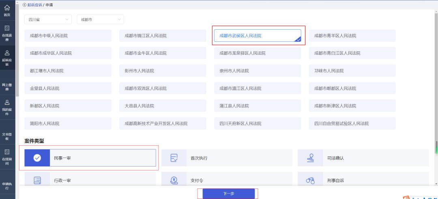438x199 pixels.
Task: Select 行政一审 case type option
Action: pyautogui.click(x=90, y=180)
